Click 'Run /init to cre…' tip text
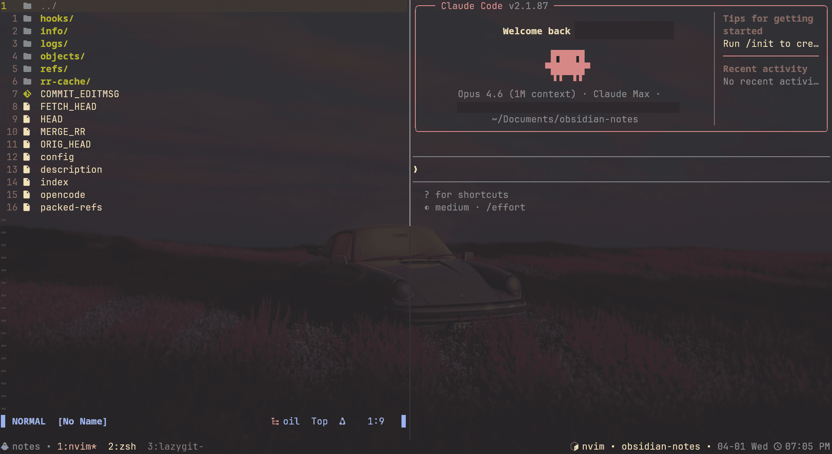 (x=771, y=44)
